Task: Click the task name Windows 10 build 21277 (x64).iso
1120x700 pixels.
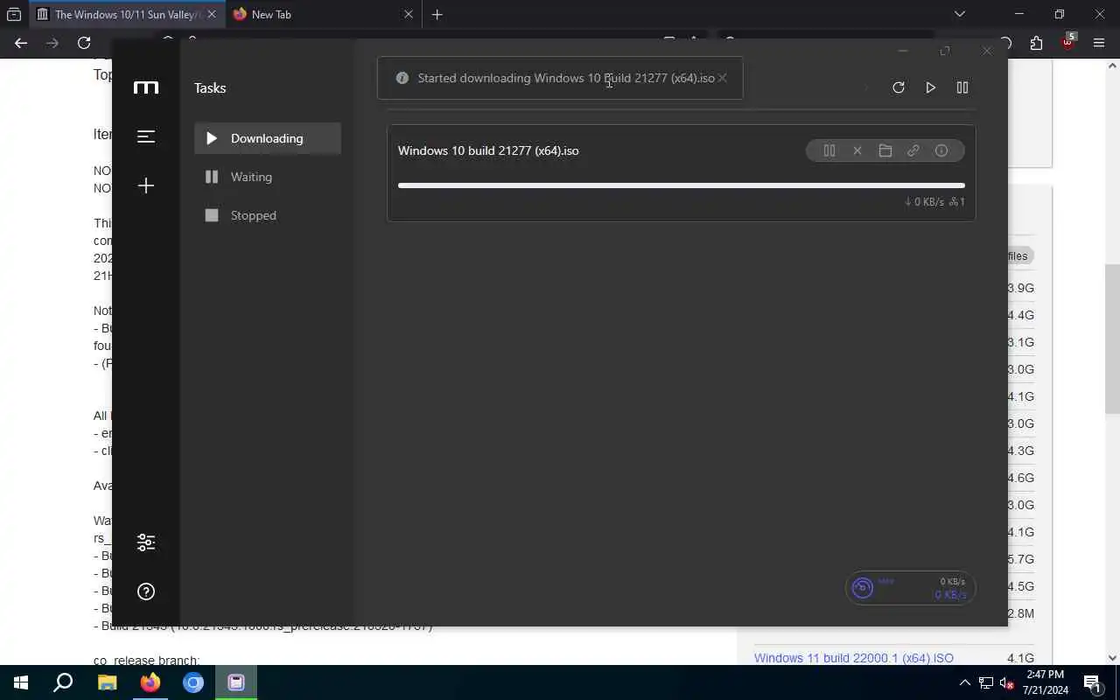Action: click(488, 150)
